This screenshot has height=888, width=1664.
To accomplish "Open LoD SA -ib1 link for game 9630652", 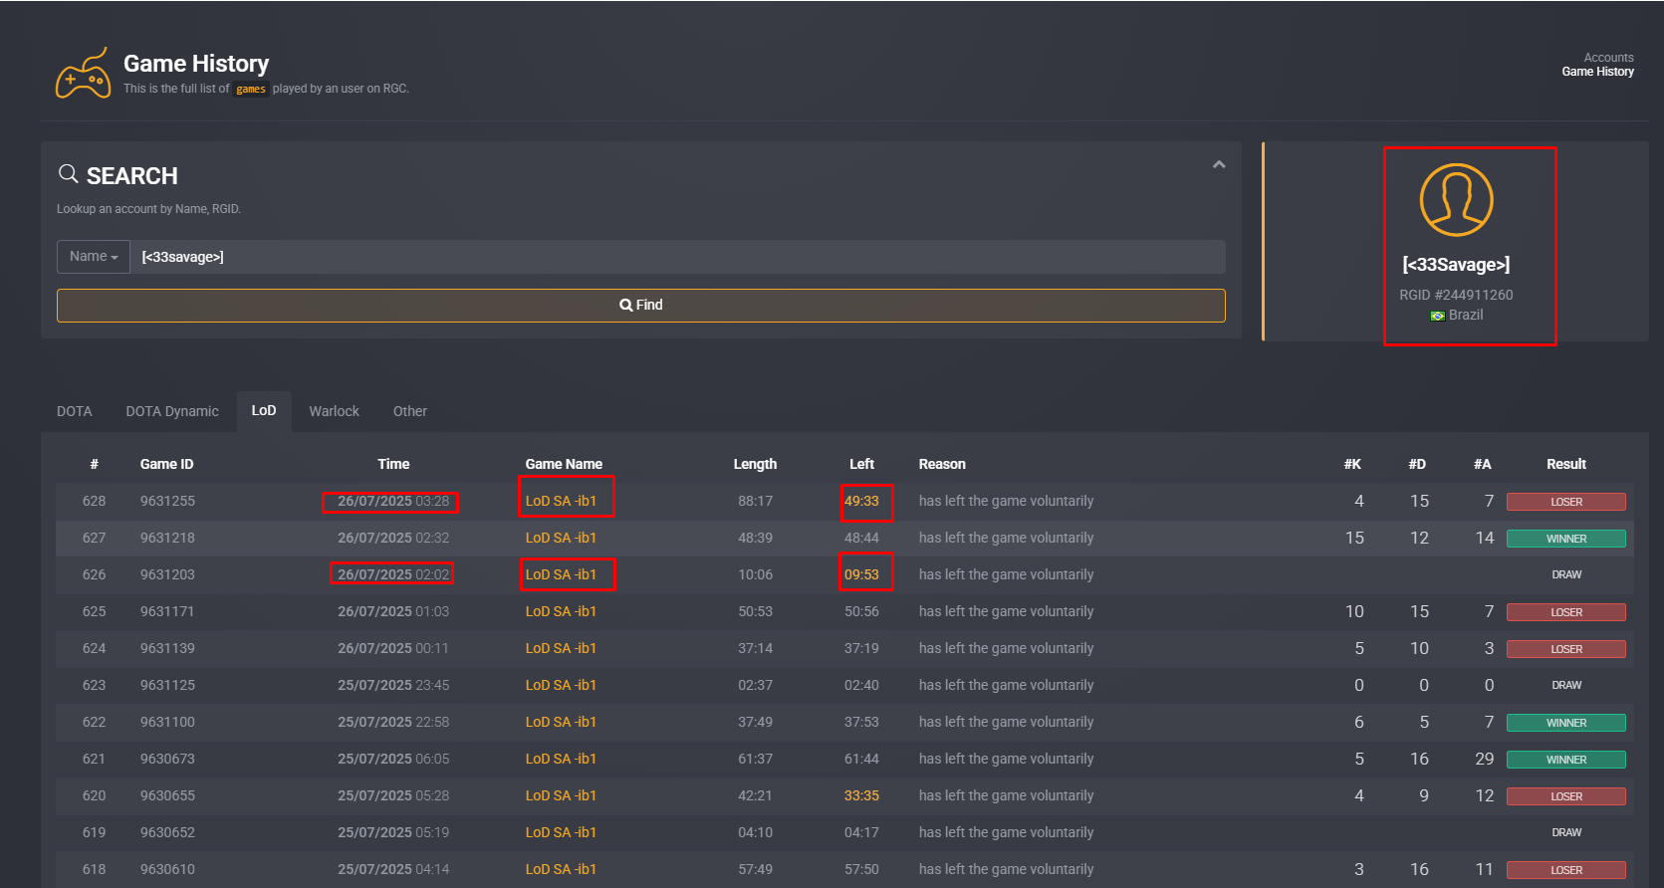I will [561, 832].
